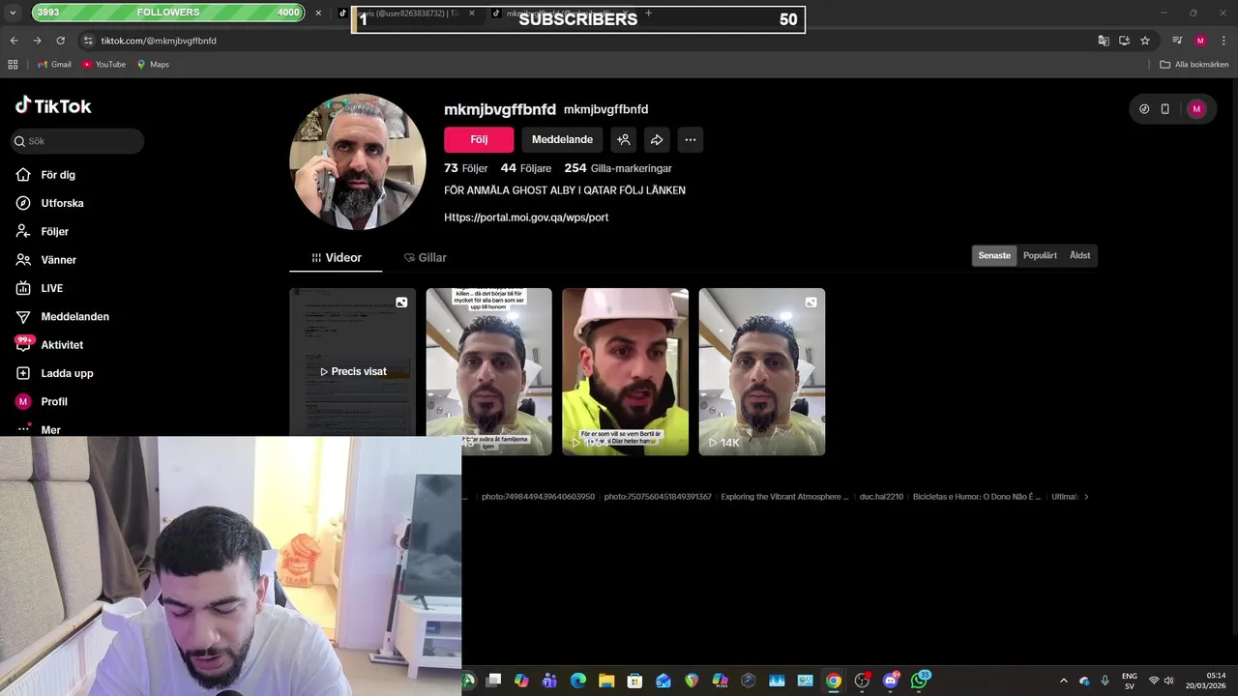Open the Chrome profile M avatar
Image resolution: width=1238 pixels, height=696 pixels.
pos(1200,41)
